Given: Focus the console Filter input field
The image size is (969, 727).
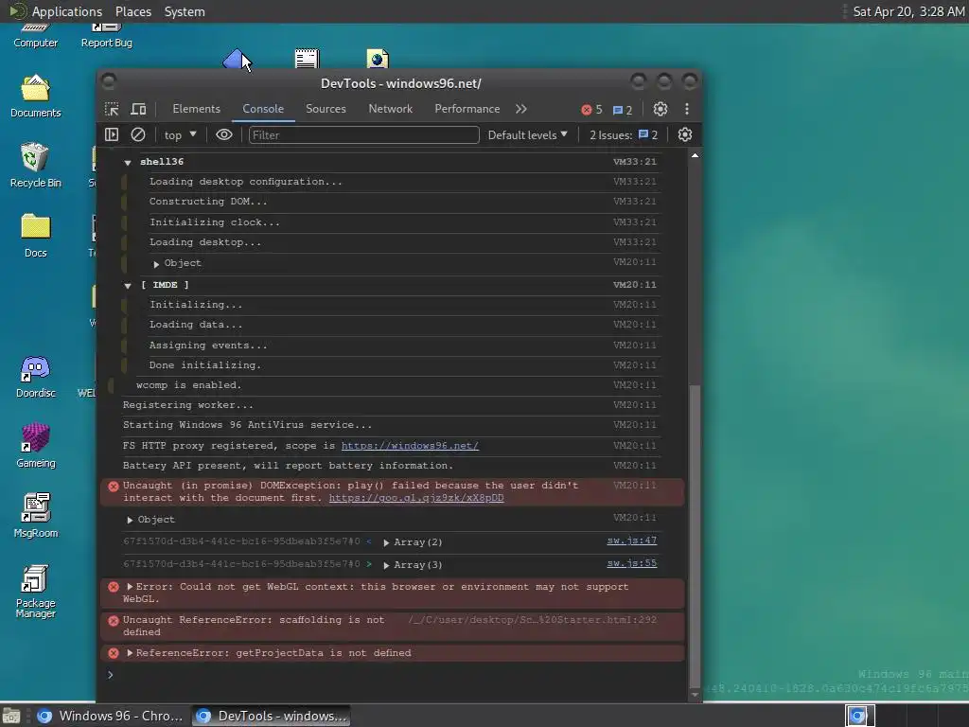Looking at the screenshot, I should 364,134.
